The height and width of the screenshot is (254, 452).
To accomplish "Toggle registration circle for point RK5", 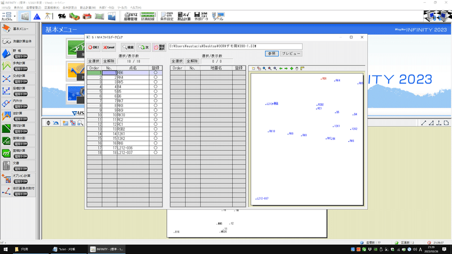I will 155,82.
